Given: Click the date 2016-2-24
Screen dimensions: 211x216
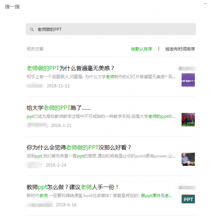Looking at the screenshot, I should coord(56,165).
